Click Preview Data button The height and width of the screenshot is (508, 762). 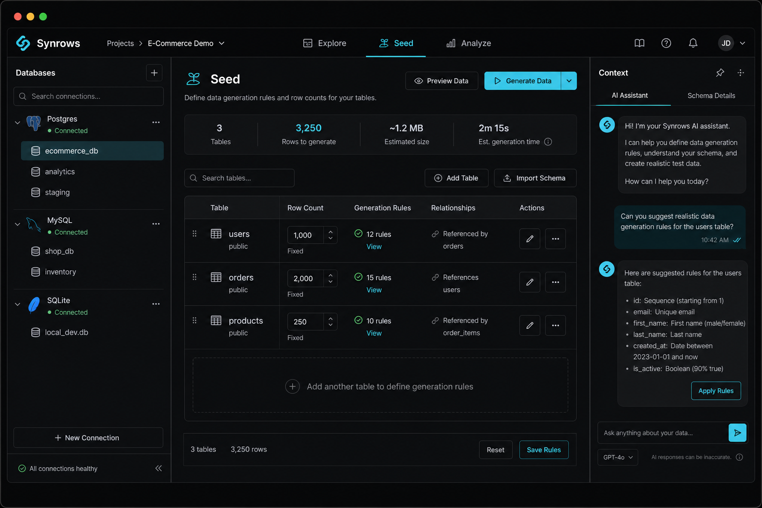click(x=442, y=81)
